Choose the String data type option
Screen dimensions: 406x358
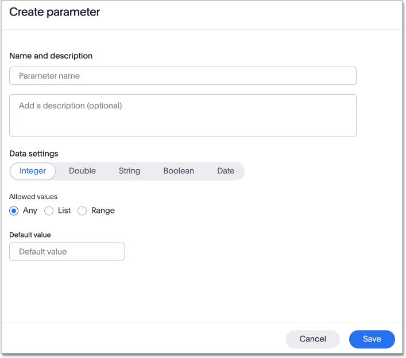(x=129, y=171)
